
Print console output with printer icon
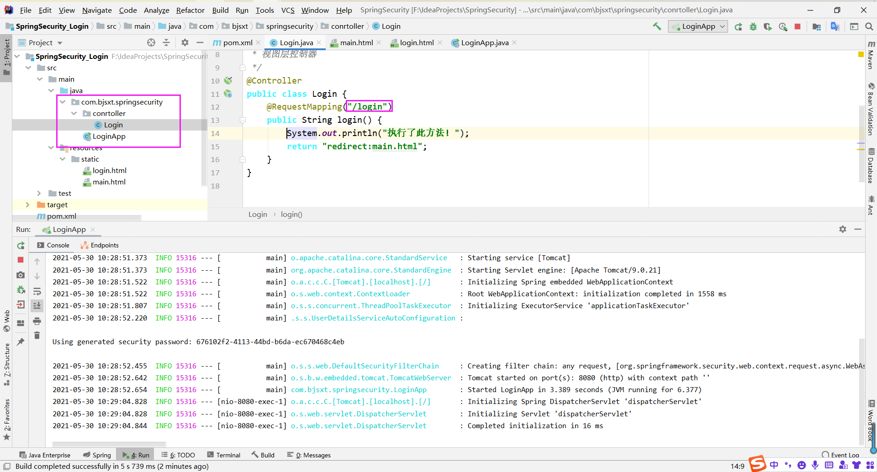click(x=37, y=321)
